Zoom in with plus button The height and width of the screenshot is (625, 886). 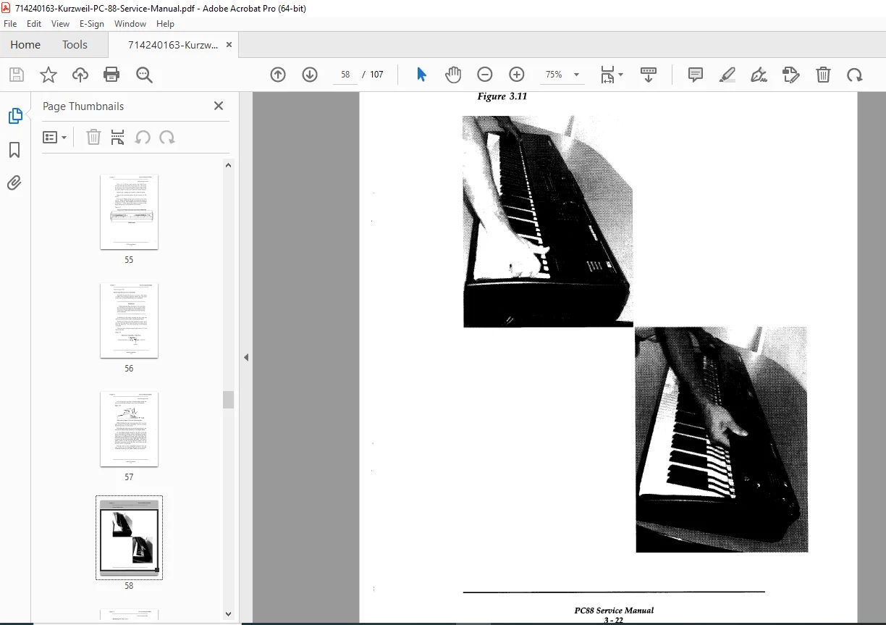[x=516, y=75]
